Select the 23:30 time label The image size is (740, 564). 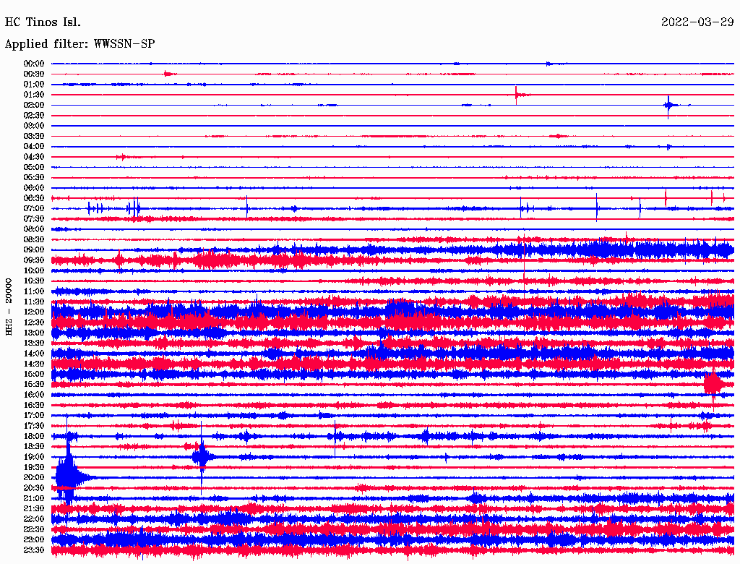tap(34, 550)
